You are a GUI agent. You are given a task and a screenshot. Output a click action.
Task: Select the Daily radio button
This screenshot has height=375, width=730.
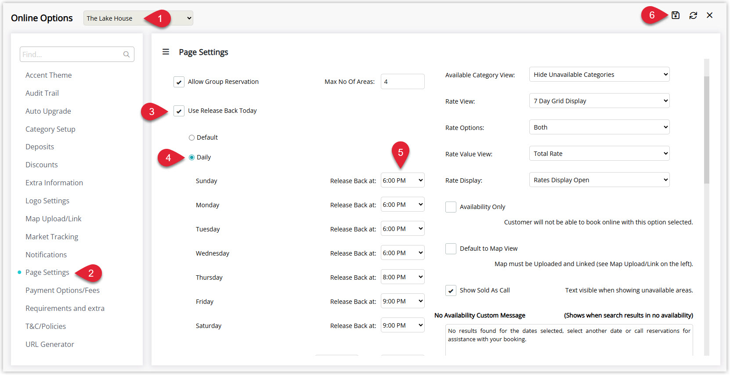tap(192, 157)
